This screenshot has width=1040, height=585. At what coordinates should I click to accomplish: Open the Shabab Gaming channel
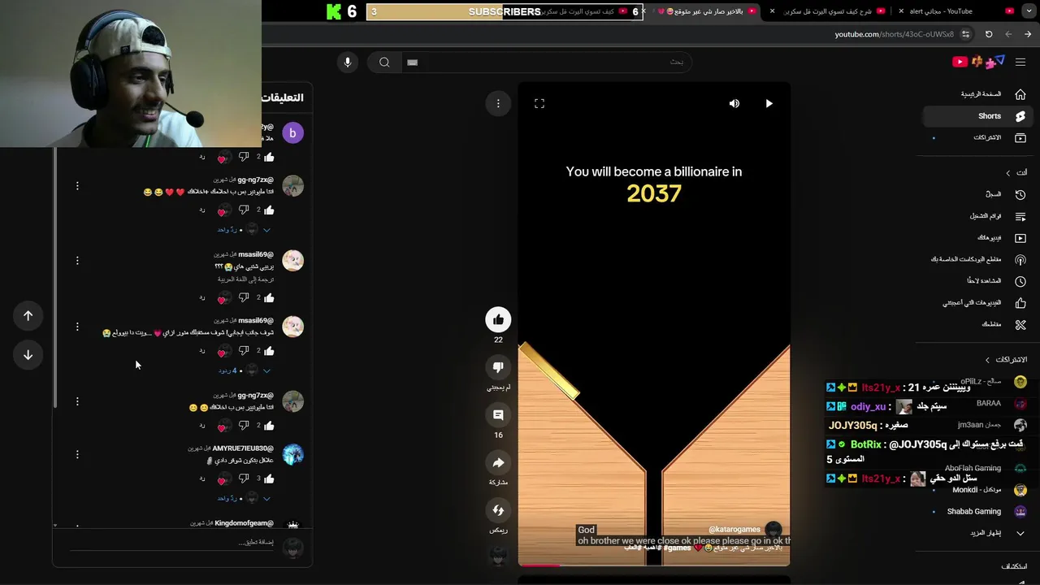[x=980, y=512]
